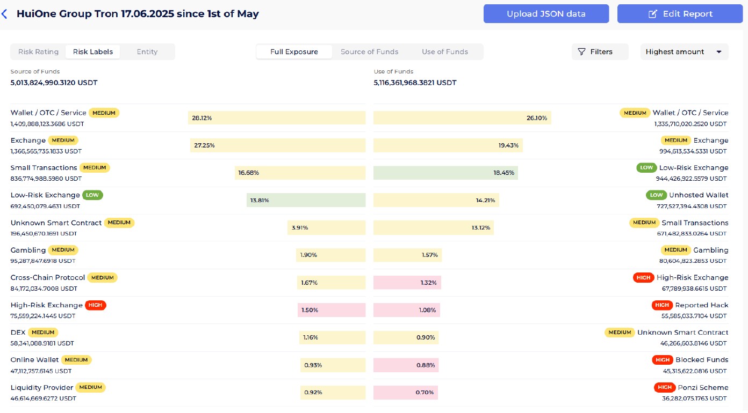Select the Full Exposure tab
748x413 pixels.
[294, 52]
